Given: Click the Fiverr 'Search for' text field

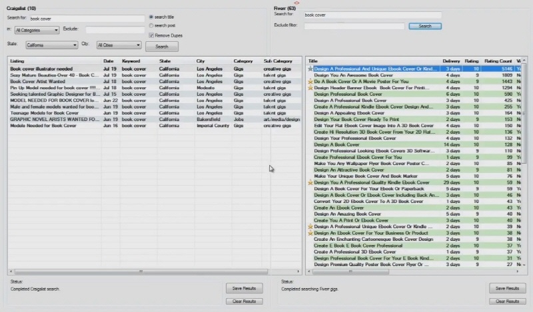Looking at the screenshot, I should point(373,15).
